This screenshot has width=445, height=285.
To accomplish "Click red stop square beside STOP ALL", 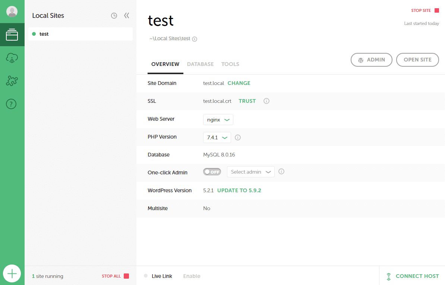I will (x=127, y=276).
